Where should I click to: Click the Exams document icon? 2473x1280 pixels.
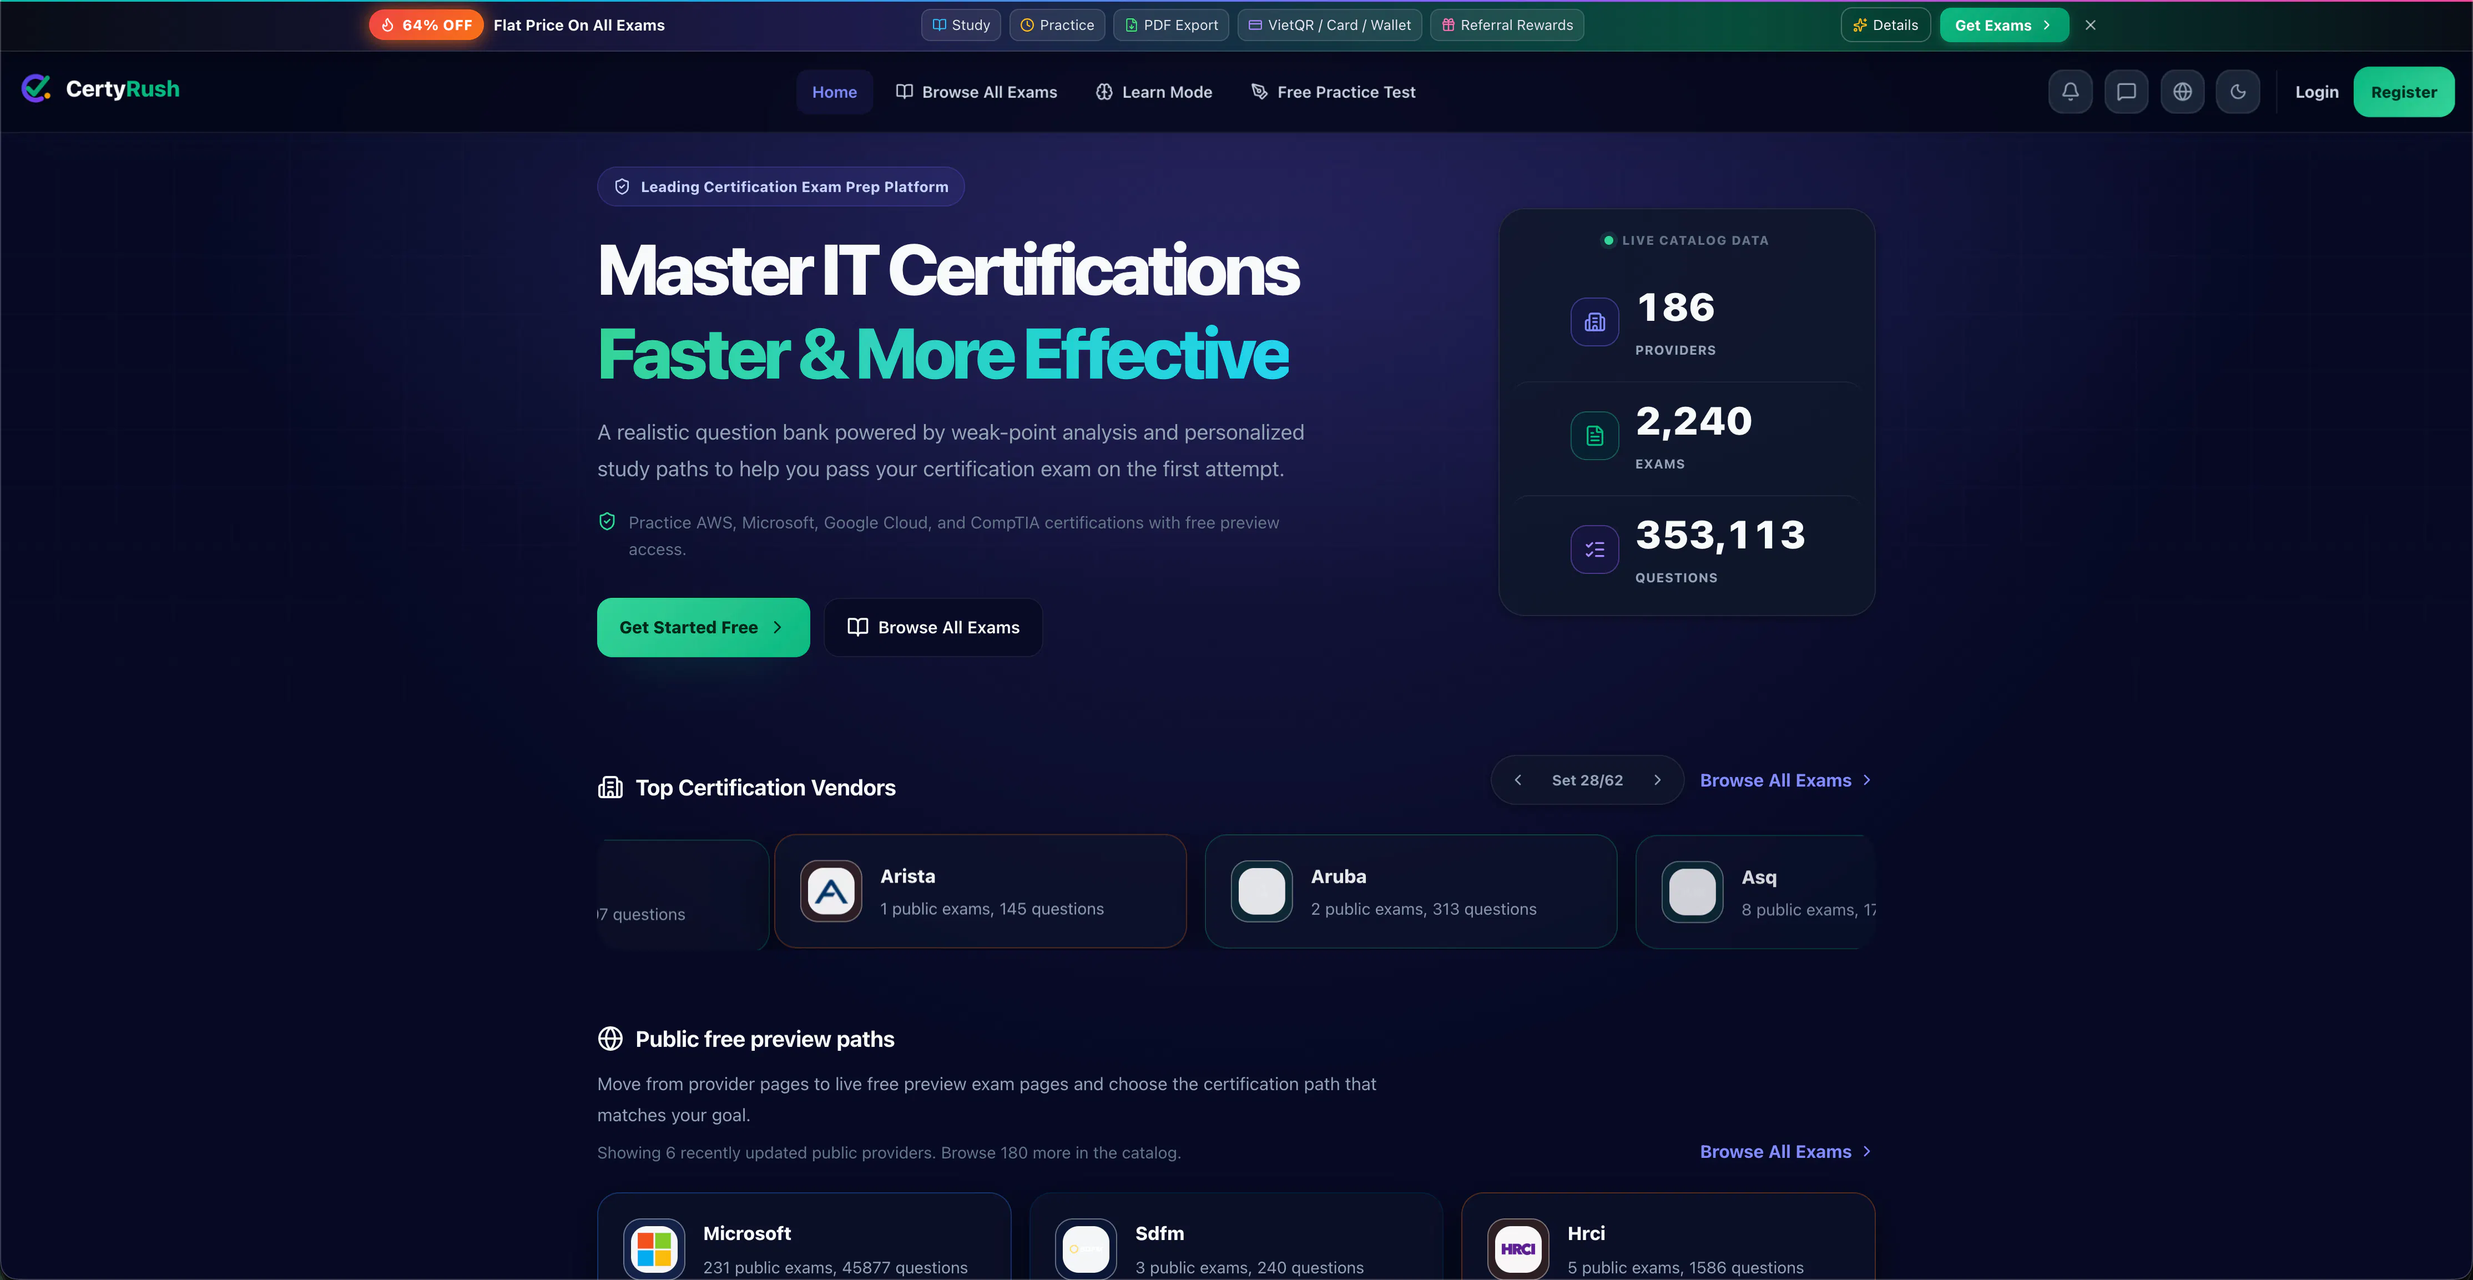coord(1594,436)
